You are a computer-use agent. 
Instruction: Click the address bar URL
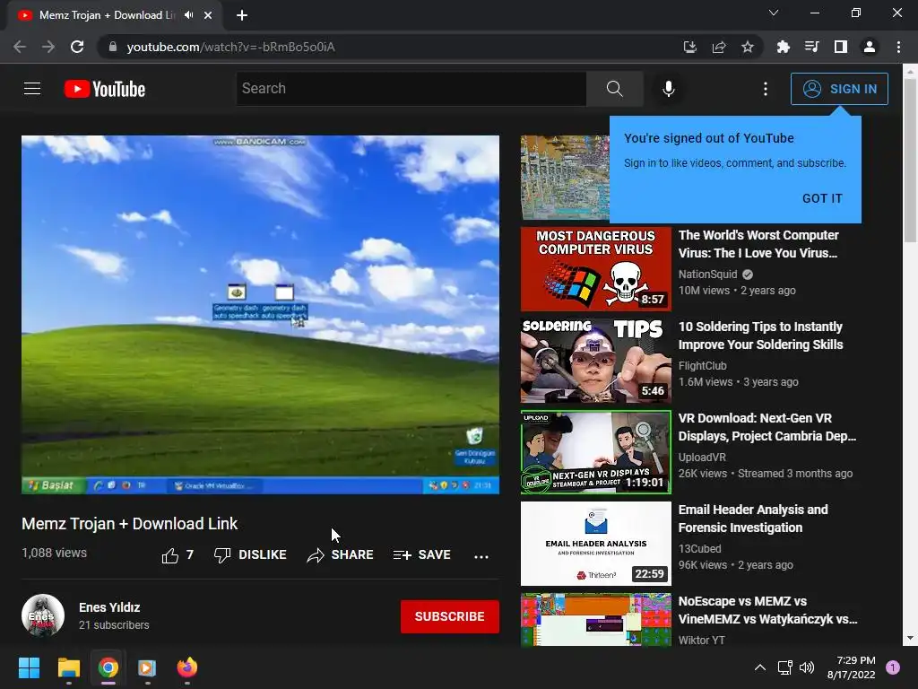click(x=230, y=47)
